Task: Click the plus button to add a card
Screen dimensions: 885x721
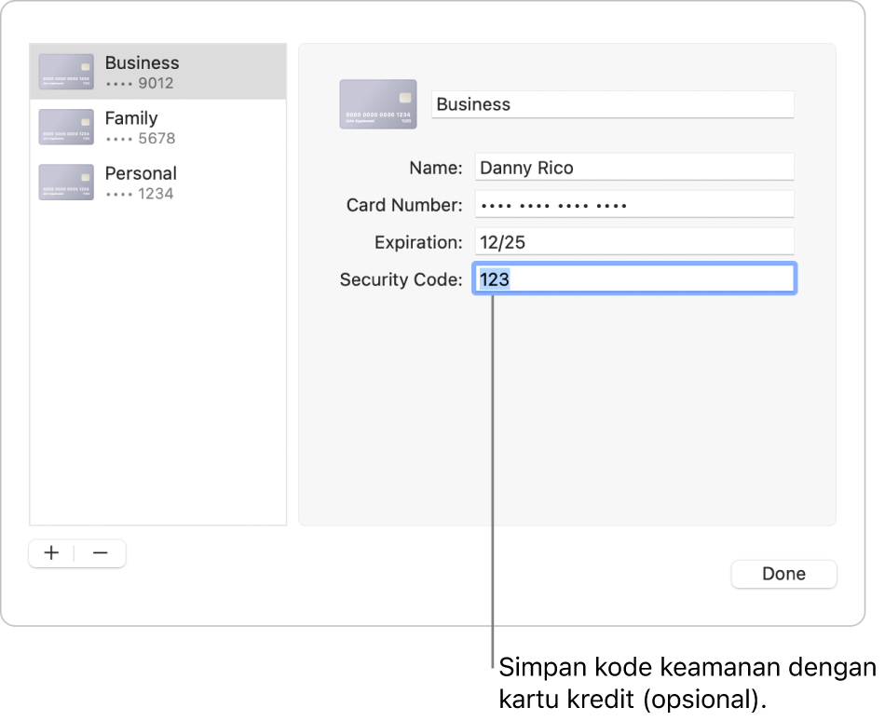Action: (51, 553)
